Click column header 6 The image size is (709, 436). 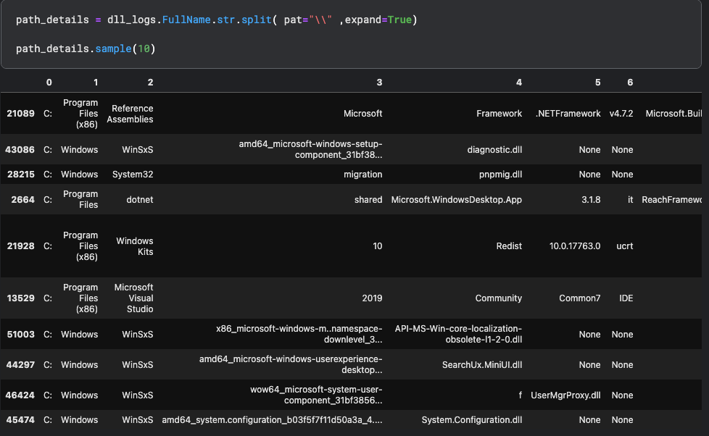(629, 82)
